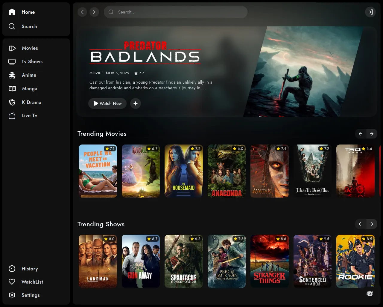Move Trending Shows back with the left arrow
The image size is (383, 307).
[x=361, y=224]
